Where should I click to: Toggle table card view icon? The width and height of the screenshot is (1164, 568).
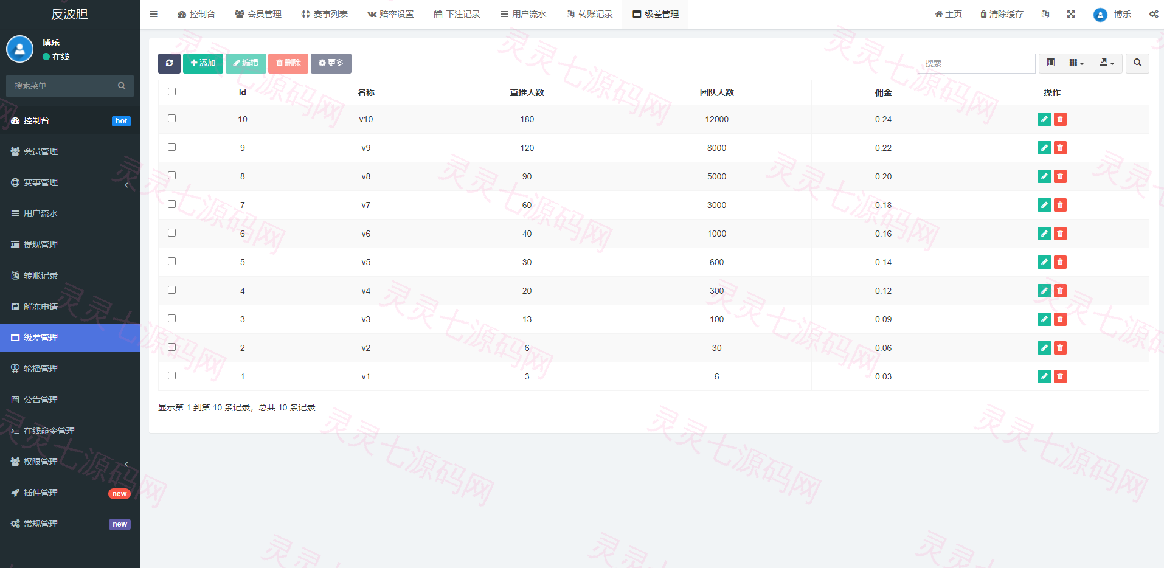pyautogui.click(x=1050, y=63)
